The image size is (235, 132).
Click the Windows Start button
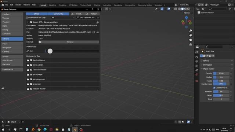pos(3,129)
